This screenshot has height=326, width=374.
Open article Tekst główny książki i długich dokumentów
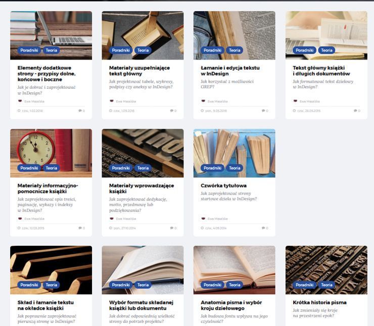[321, 71]
